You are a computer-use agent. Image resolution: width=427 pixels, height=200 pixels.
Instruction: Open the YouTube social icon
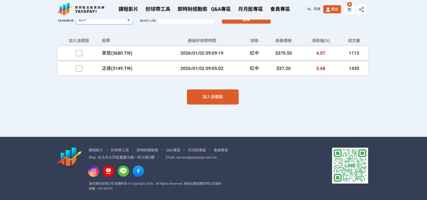[108, 171]
